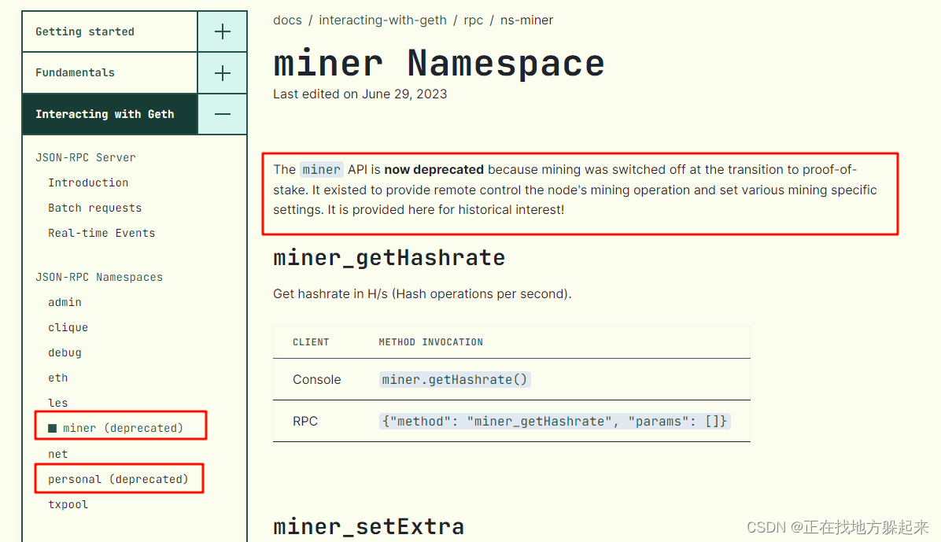The image size is (941, 542).
Task: Click miner.getHashrate() console code
Action: [454, 379]
